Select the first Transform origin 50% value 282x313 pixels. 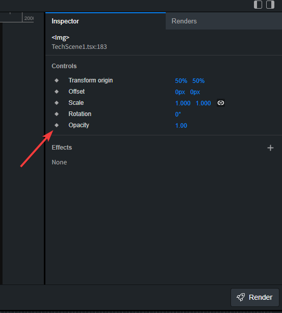coord(181,81)
